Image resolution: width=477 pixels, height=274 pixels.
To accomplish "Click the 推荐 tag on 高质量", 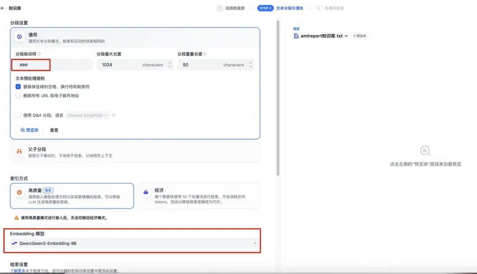I will 48,190.
